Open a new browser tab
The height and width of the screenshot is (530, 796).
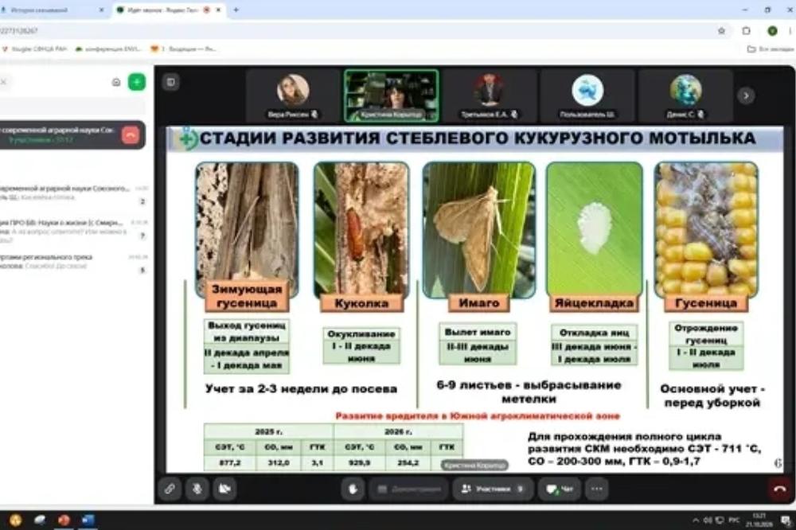coord(236,10)
